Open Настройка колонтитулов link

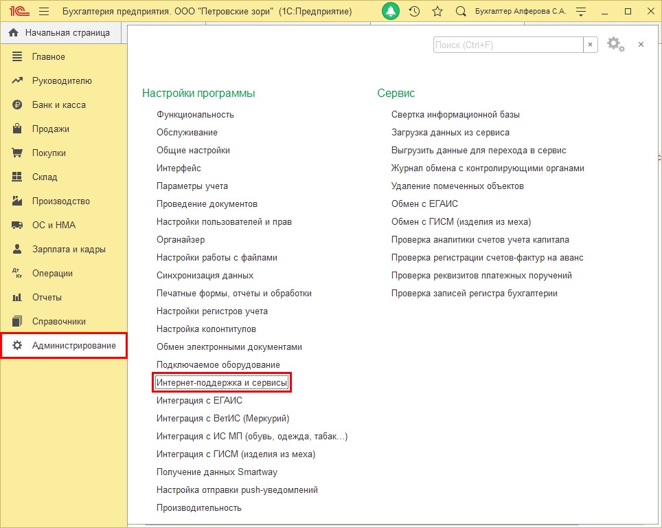point(206,329)
